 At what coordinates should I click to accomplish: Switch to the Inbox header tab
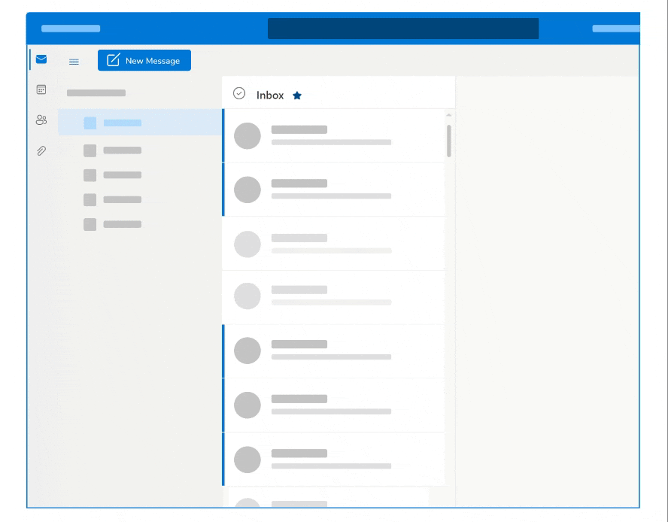[x=269, y=95]
